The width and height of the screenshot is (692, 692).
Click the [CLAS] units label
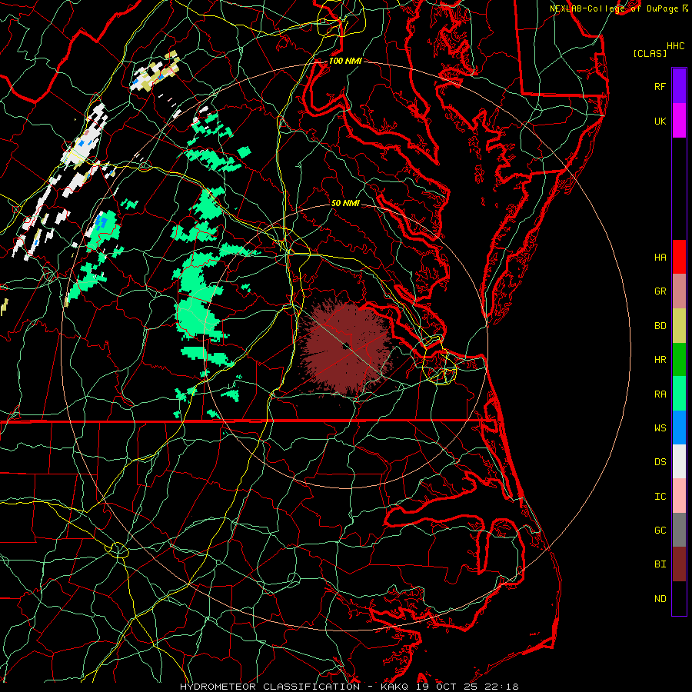pos(650,53)
